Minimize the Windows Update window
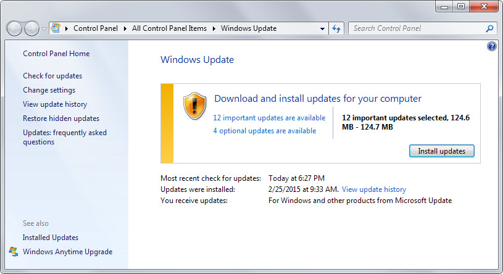This screenshot has width=503, height=274. point(444,6)
